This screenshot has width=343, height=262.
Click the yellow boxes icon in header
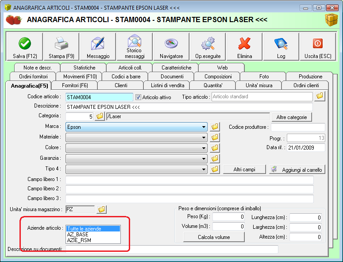pos(331,20)
